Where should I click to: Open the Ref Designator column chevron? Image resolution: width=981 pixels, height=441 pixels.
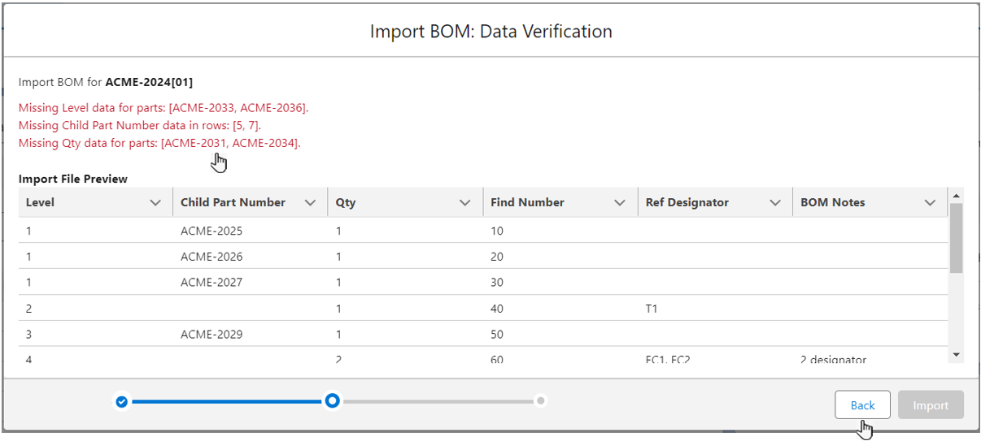pos(774,203)
